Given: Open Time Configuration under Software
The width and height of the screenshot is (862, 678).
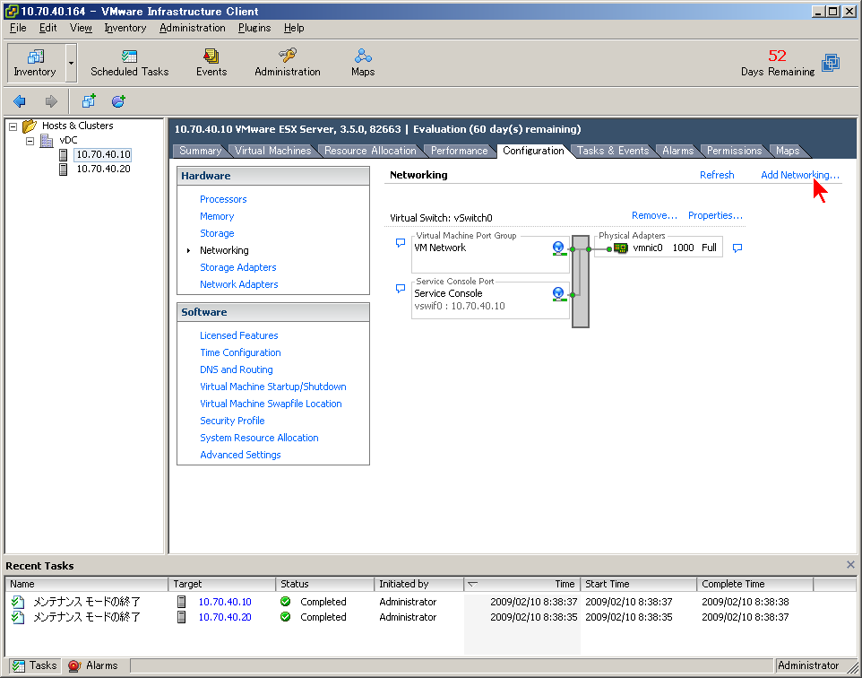Looking at the screenshot, I should pos(240,352).
